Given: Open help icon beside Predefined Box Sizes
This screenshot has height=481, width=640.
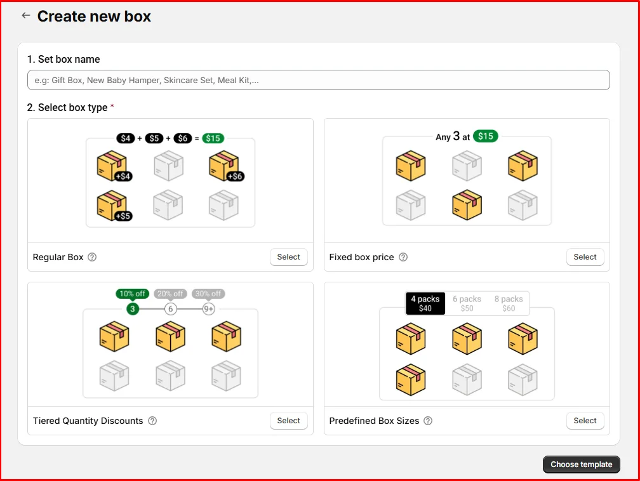Looking at the screenshot, I should 428,421.
